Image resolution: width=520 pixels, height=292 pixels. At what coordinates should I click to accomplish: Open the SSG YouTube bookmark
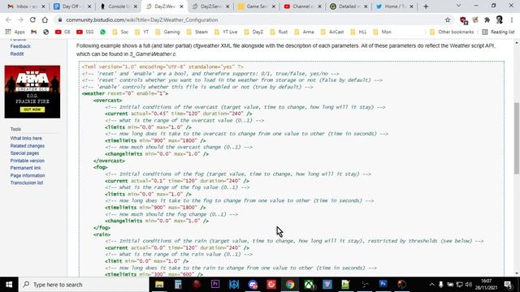coord(85,32)
